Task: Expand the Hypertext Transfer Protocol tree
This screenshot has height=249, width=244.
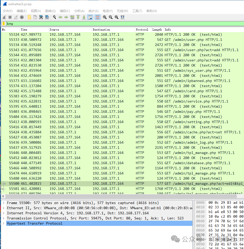Action: pos(4,223)
